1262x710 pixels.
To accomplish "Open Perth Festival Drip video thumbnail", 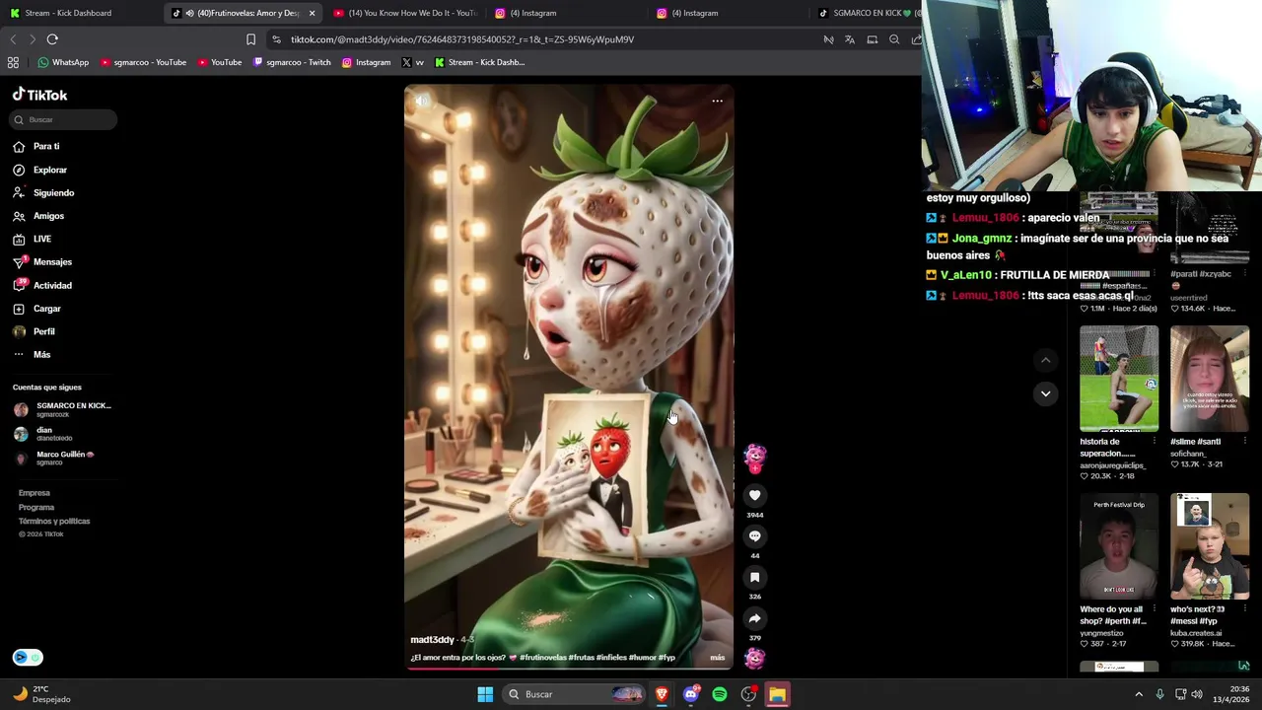I will pyautogui.click(x=1119, y=547).
